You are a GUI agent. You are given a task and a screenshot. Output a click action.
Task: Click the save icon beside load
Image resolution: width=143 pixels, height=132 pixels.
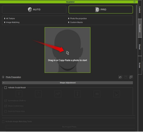126,77
